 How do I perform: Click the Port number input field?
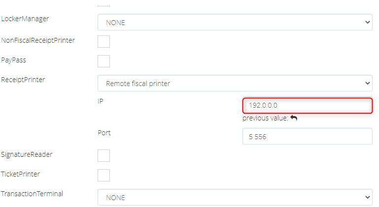(x=307, y=136)
